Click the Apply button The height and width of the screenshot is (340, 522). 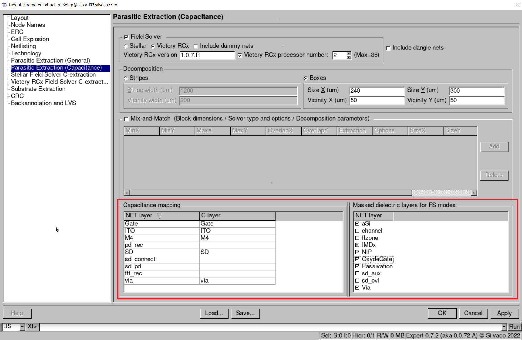tap(504, 313)
